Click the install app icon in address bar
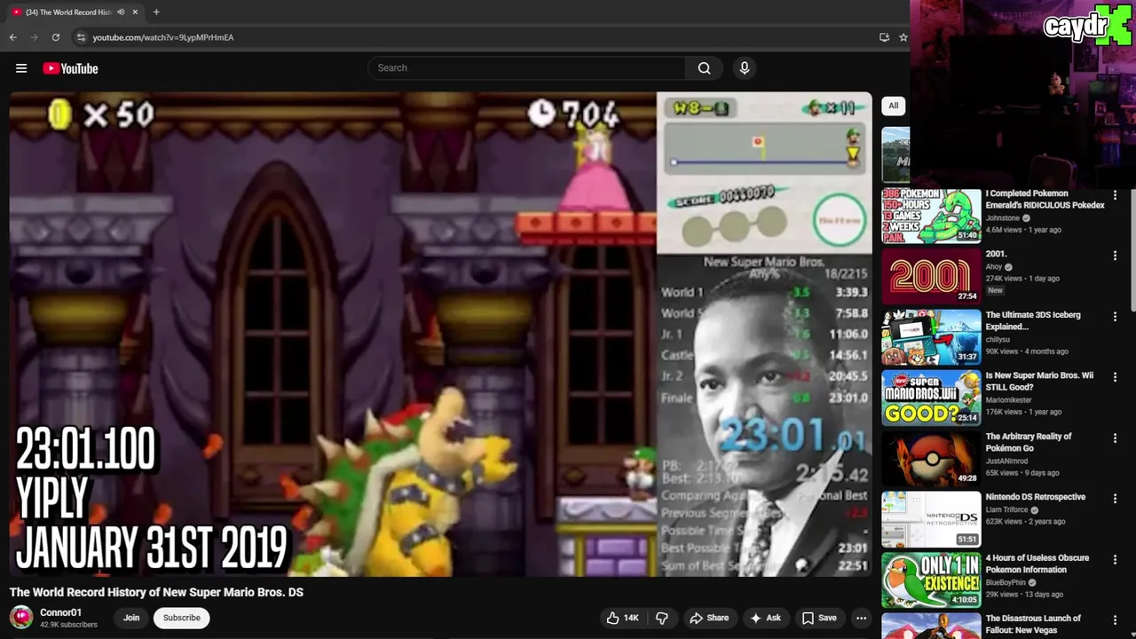 [884, 37]
